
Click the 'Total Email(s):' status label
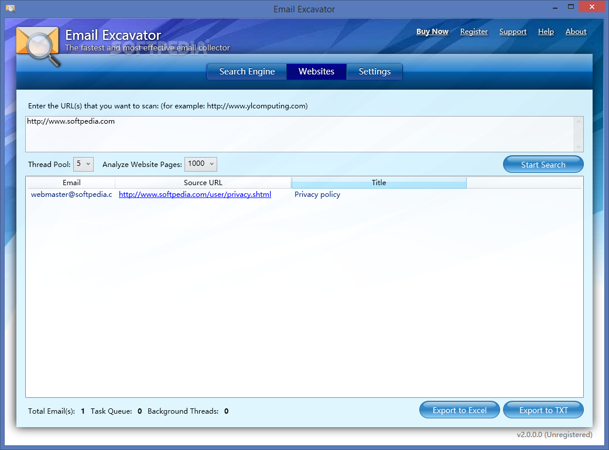[x=52, y=411]
